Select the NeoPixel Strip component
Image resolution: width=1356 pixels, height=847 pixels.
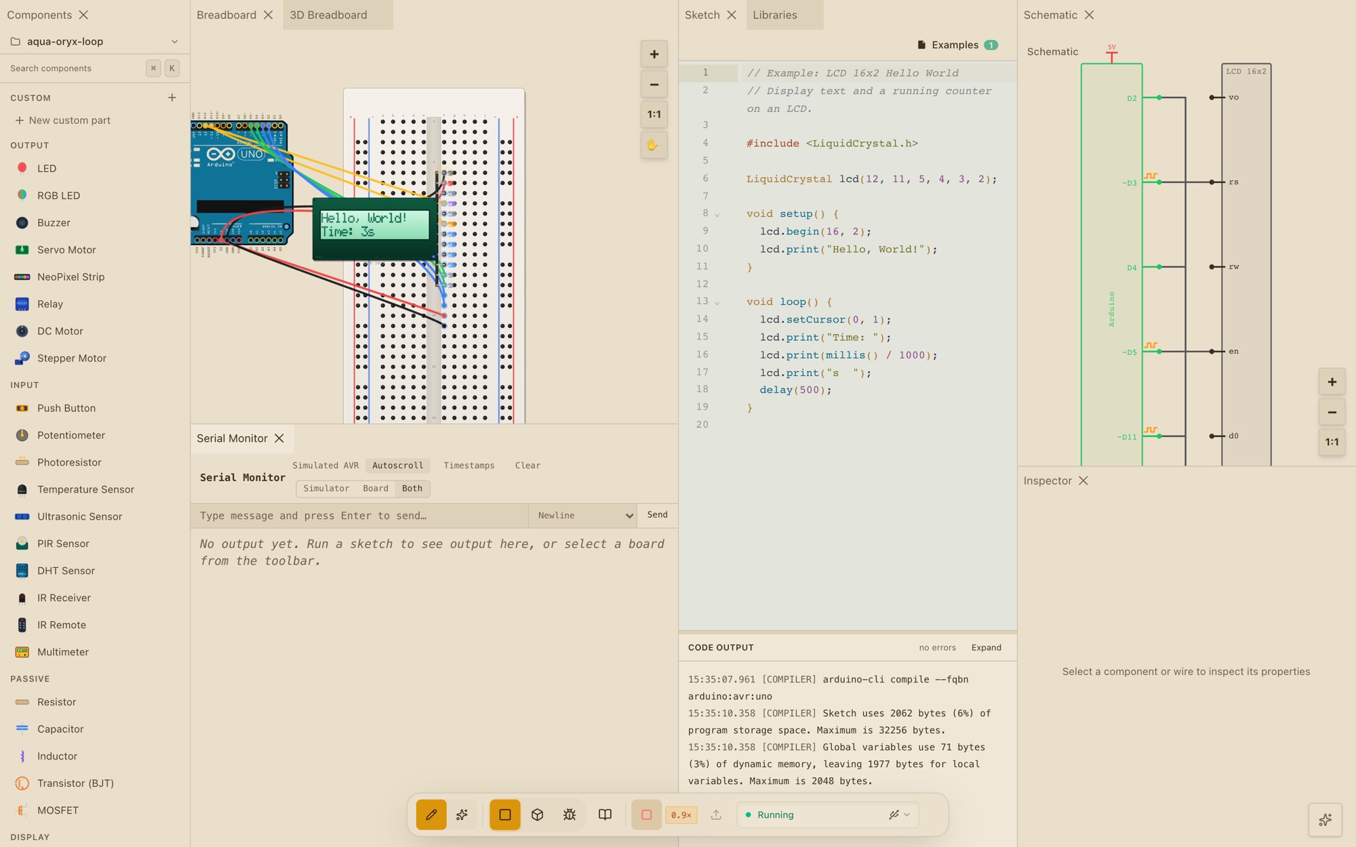[x=95, y=276]
